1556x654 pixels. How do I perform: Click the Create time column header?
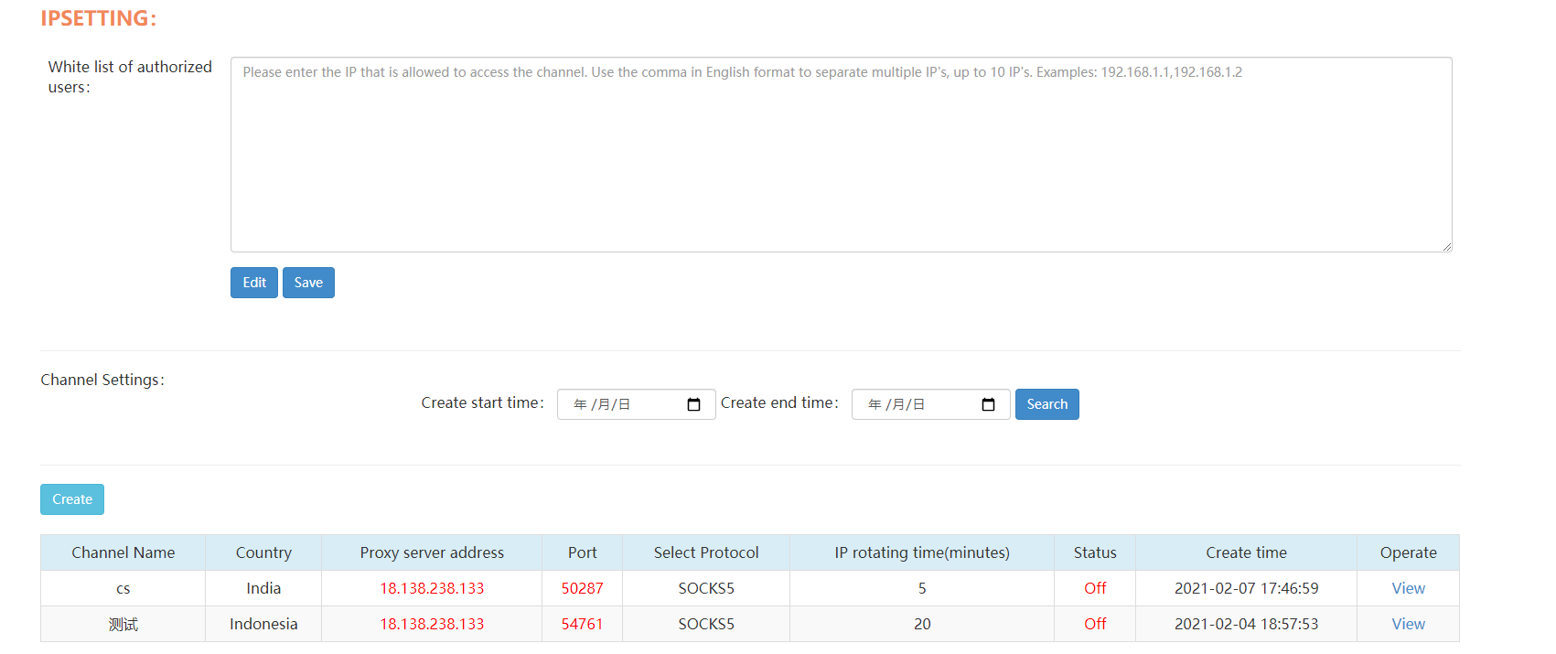tap(1246, 552)
